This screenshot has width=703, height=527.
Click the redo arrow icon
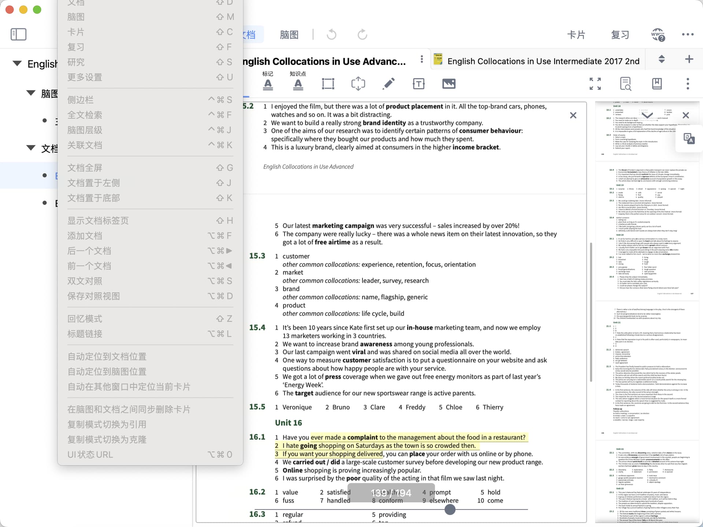362,35
